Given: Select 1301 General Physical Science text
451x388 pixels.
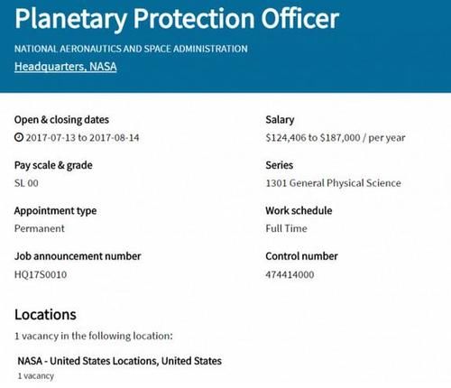Looking at the screenshot, I should [334, 183].
